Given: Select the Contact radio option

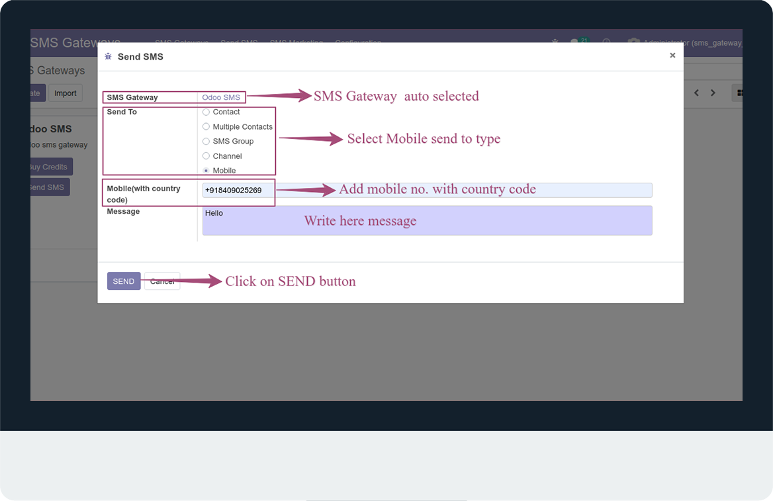Looking at the screenshot, I should (x=206, y=112).
